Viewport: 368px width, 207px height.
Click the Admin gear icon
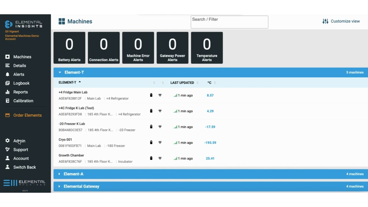point(7,141)
